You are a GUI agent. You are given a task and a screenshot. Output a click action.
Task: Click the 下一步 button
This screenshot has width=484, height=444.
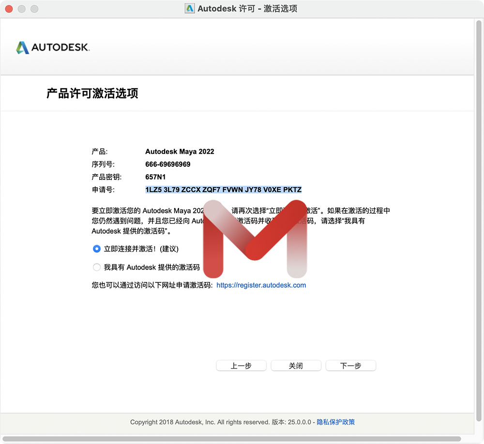tap(350, 366)
